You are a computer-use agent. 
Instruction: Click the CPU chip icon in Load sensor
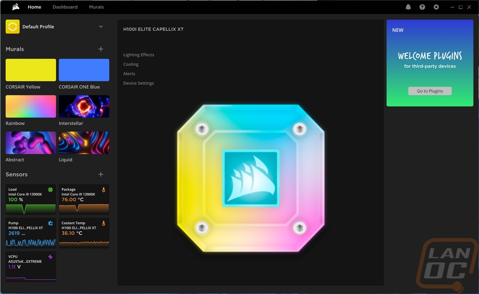coord(50,190)
